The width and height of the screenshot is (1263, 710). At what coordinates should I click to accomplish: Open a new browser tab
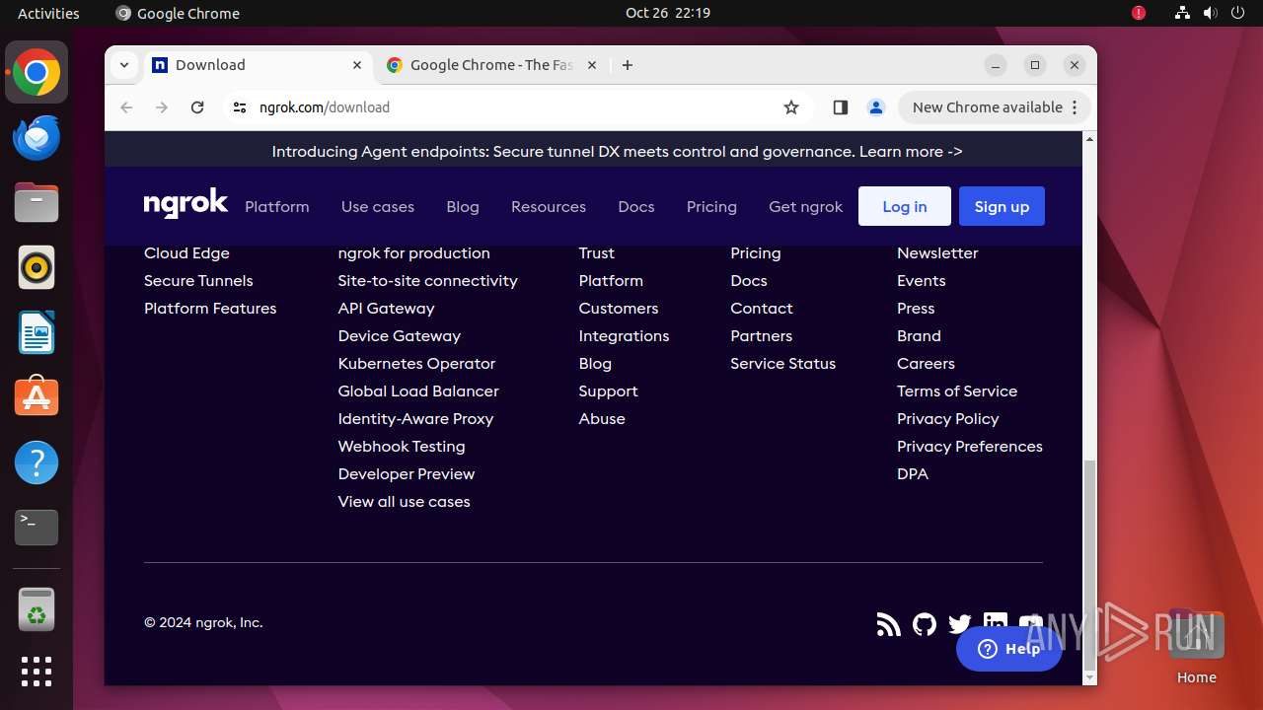pyautogui.click(x=628, y=65)
